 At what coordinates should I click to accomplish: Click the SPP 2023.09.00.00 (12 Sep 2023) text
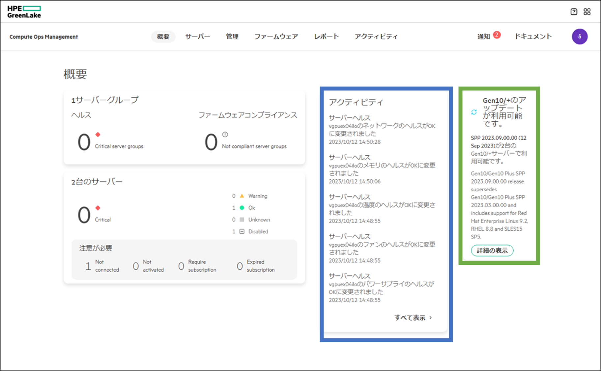[x=499, y=142]
